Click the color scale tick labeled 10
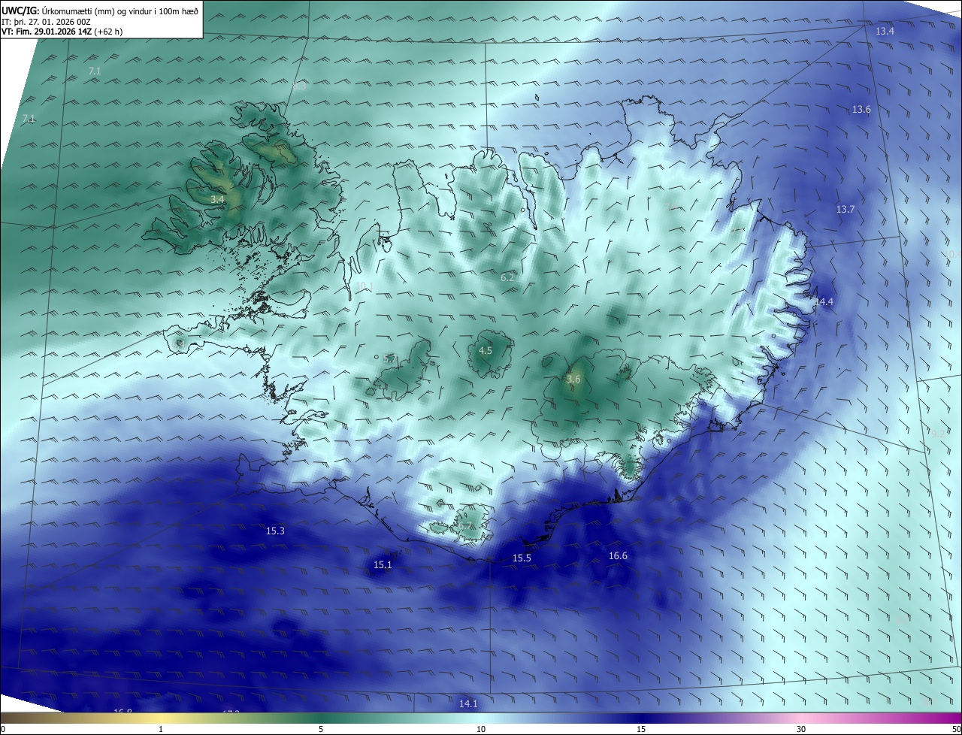This screenshot has width=962, height=735. pyautogui.click(x=481, y=729)
